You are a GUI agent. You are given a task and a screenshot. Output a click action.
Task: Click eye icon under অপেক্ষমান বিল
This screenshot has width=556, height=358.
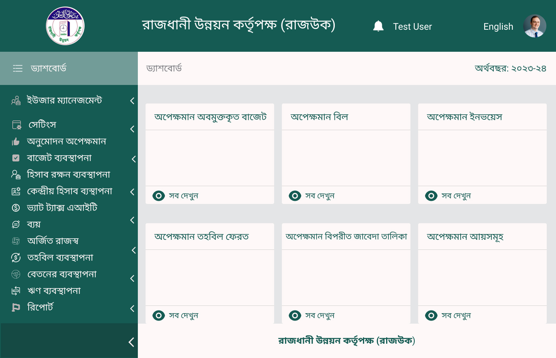point(295,196)
